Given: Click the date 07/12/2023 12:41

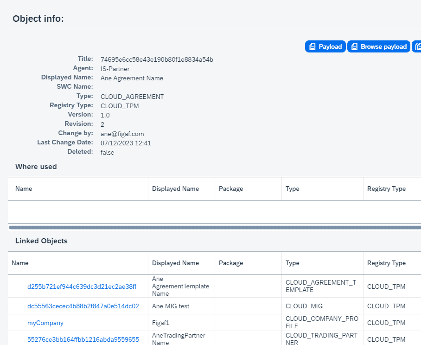Looking at the screenshot, I should [126, 143].
